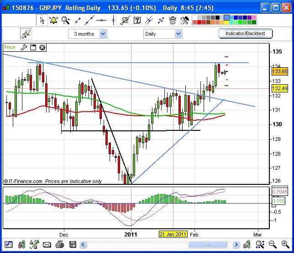This screenshot has width=294, height=253.
Task: Print the chart with printer icon
Action: pos(60,244)
